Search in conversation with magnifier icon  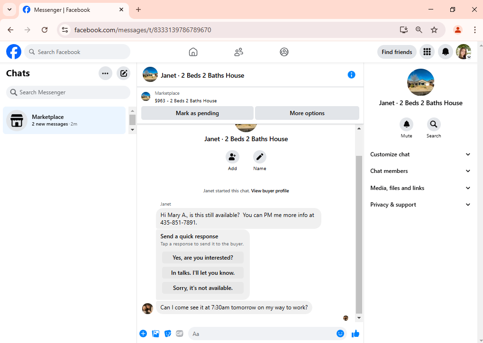(434, 125)
